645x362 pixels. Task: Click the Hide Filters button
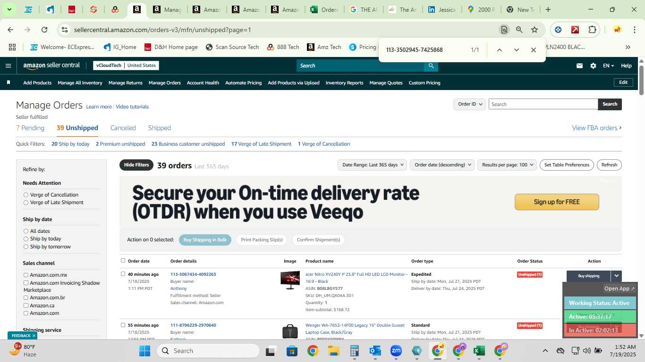136,165
